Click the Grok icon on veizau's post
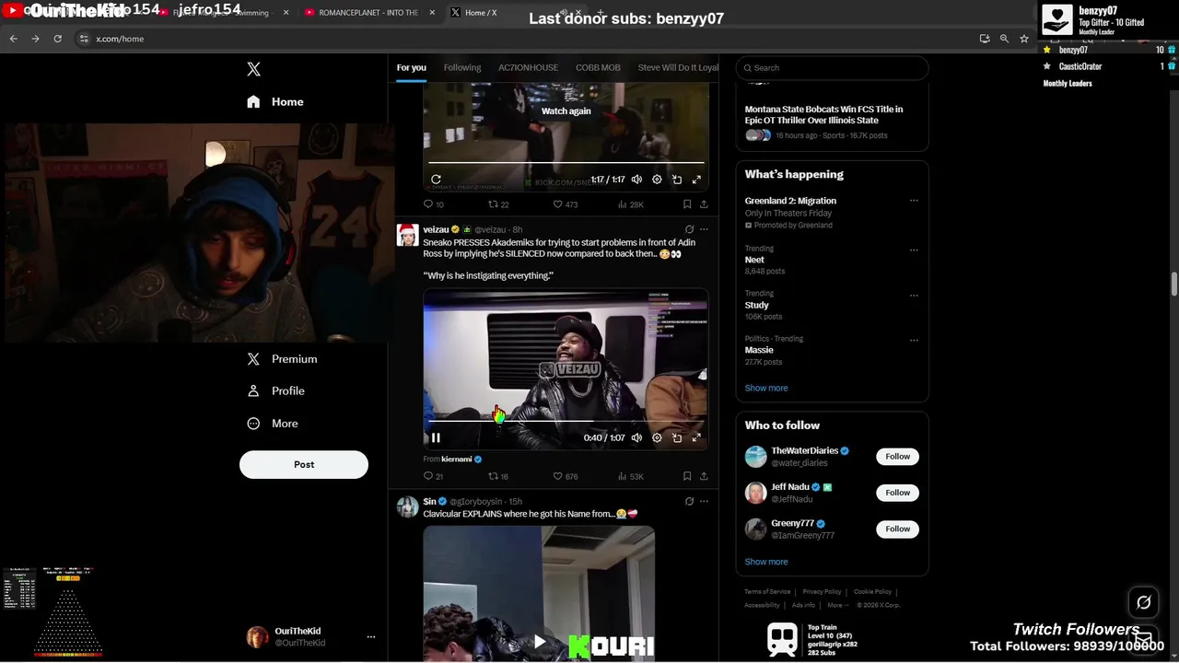The image size is (1179, 663). point(689,229)
